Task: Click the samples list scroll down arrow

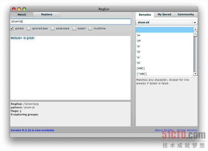Action: pos(195,74)
